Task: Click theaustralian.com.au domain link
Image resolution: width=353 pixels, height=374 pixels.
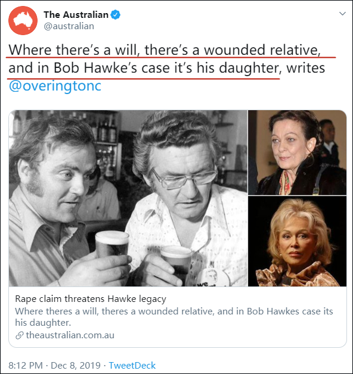Action: [70, 335]
